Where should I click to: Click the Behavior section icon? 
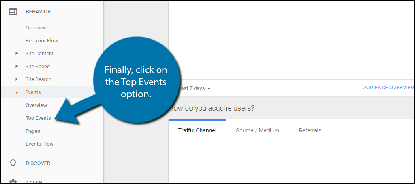pos(13,12)
